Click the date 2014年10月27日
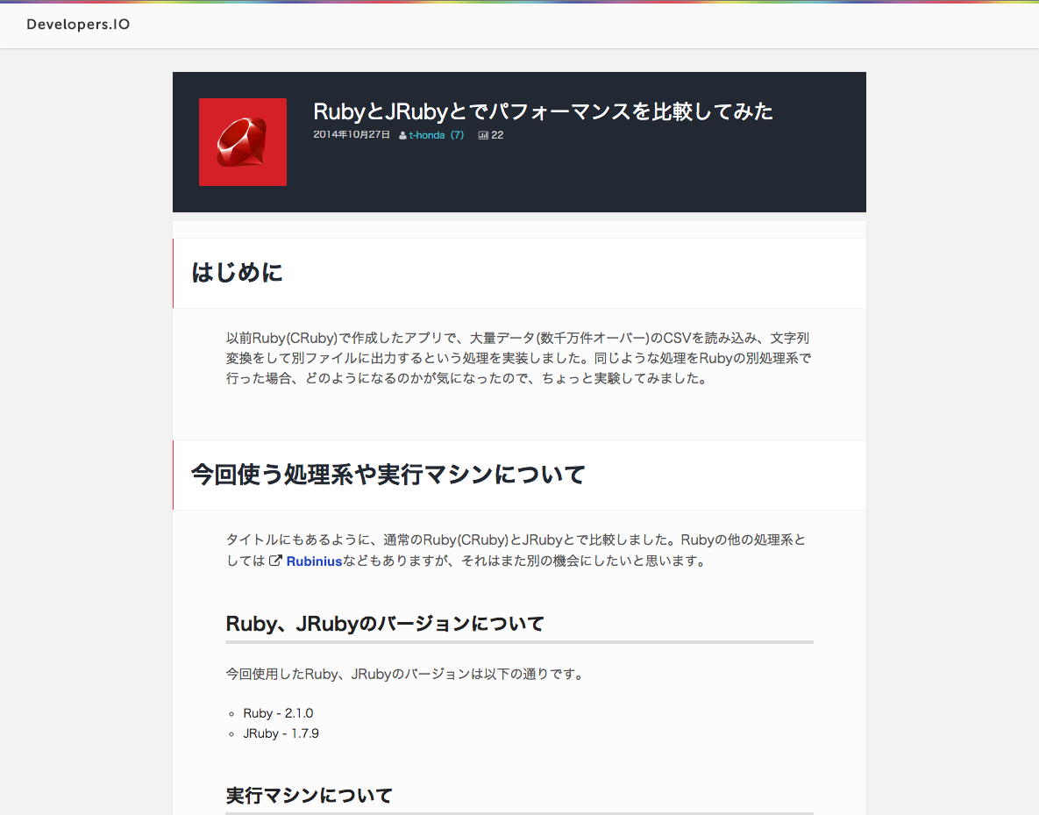The width and height of the screenshot is (1039, 815). coord(352,134)
